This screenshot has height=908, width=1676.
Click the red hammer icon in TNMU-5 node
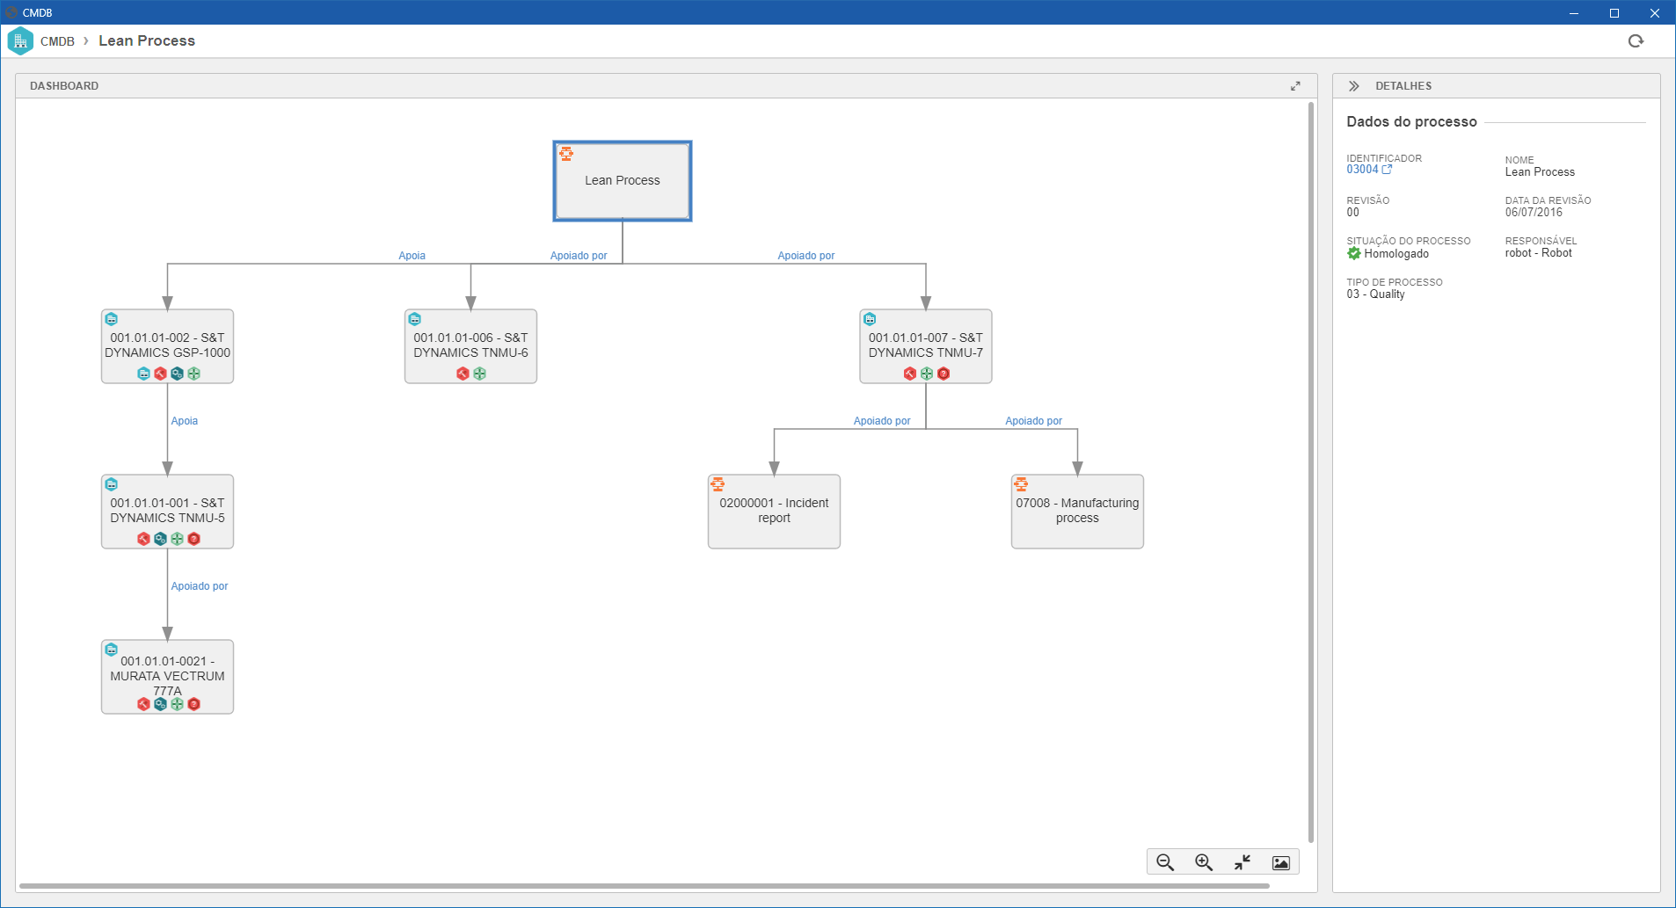(x=143, y=539)
